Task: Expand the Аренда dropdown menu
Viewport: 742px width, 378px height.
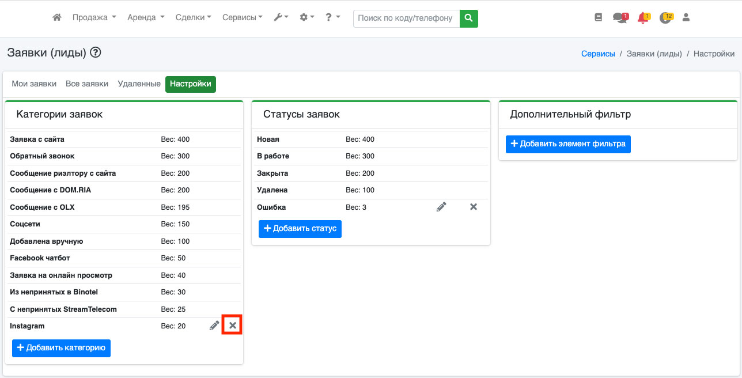Action: tap(146, 18)
